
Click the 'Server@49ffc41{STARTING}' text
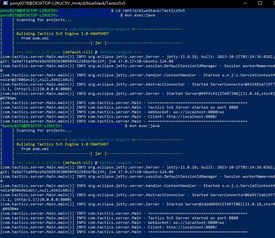coord(213,93)
